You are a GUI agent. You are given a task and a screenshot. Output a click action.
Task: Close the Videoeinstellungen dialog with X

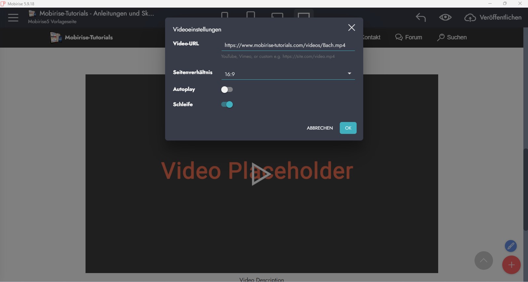[352, 28]
